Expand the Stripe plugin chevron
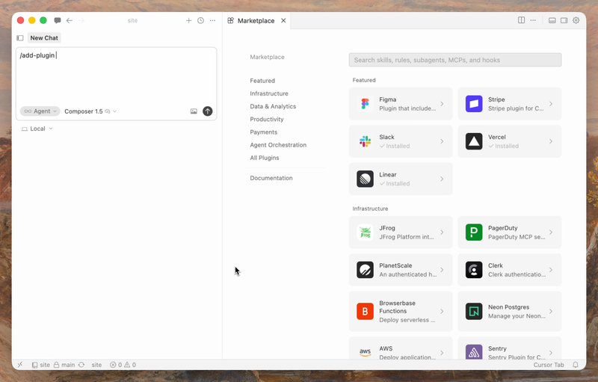The image size is (598, 382). coord(551,104)
